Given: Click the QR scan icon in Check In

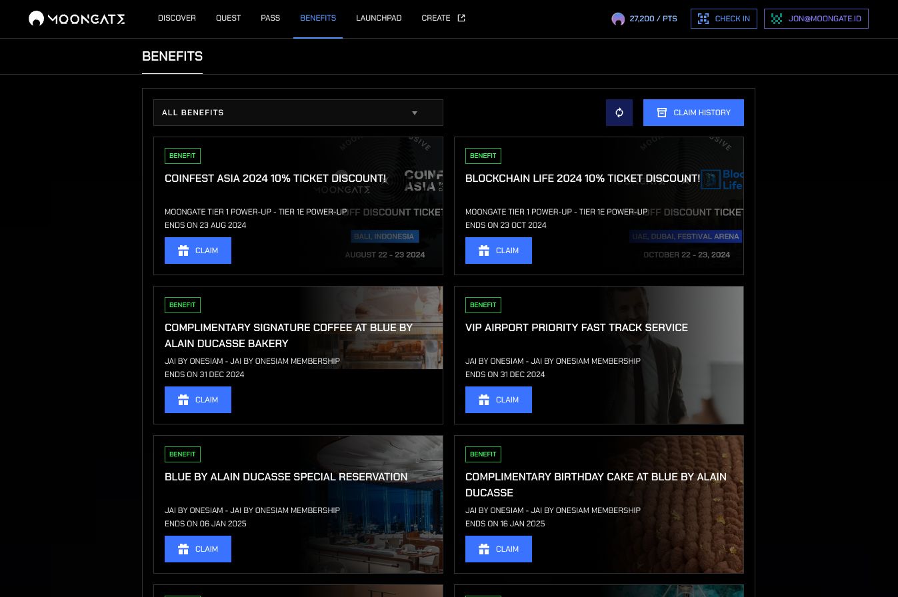Looking at the screenshot, I should point(703,19).
